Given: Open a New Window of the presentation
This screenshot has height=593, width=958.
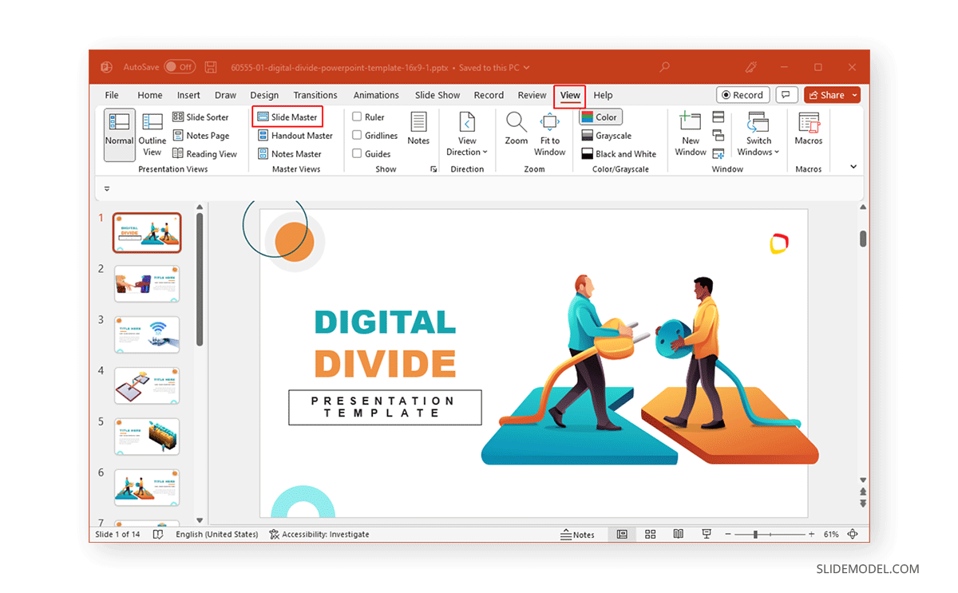Looking at the screenshot, I should click(x=690, y=132).
